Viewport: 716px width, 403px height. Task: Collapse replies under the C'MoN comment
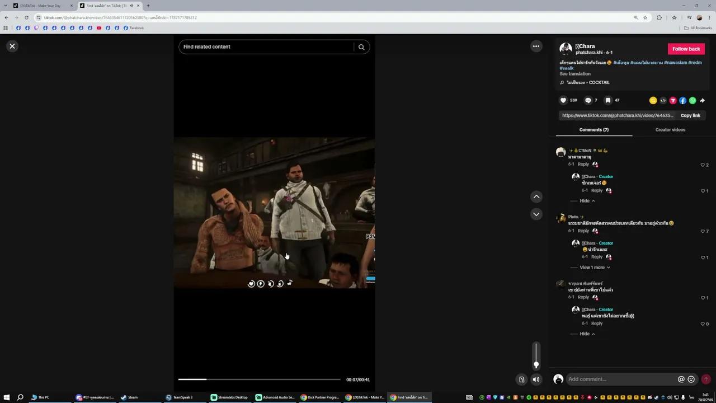(x=587, y=201)
